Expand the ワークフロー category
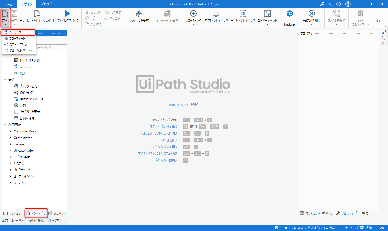Viewport: 388px width, 231px height. pyautogui.click(x=10, y=183)
